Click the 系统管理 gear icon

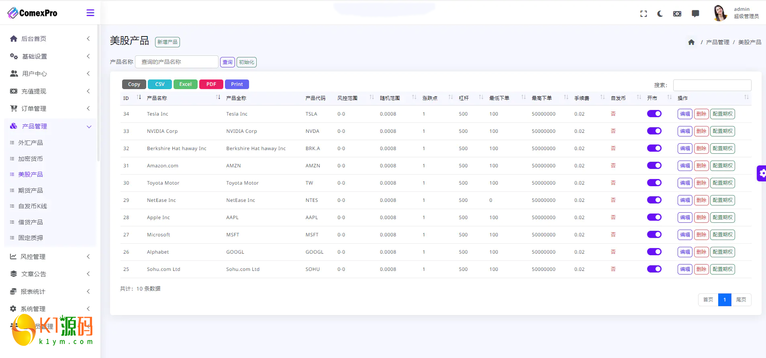pyautogui.click(x=13, y=309)
